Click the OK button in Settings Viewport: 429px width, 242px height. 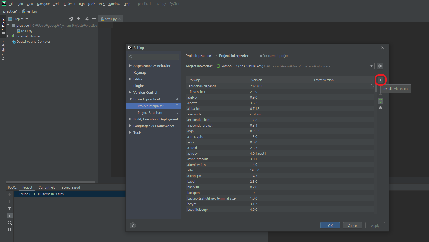[x=330, y=225]
